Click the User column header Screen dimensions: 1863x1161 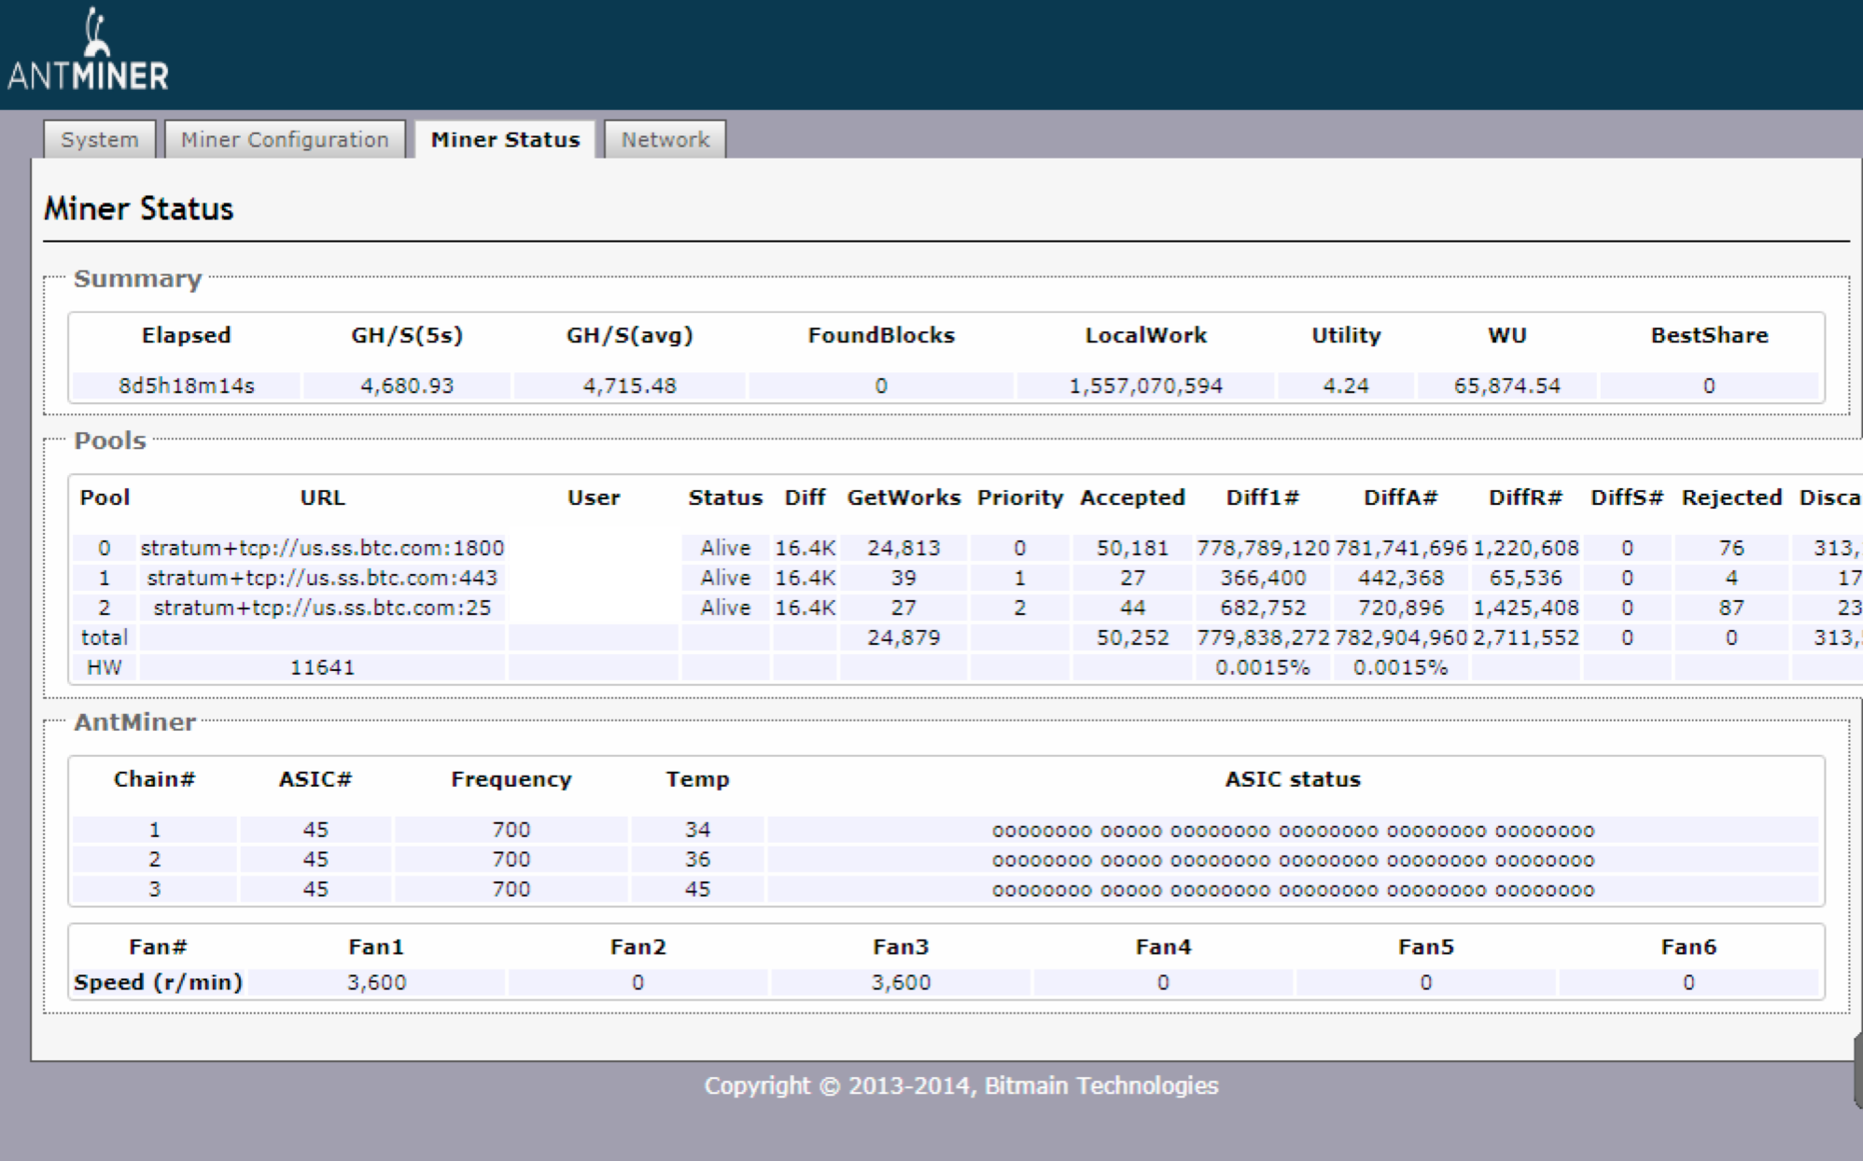594,497
